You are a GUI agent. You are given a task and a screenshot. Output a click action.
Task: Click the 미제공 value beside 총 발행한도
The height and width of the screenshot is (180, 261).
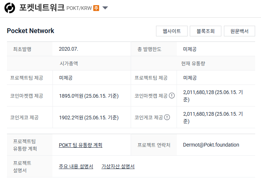coord(190,49)
